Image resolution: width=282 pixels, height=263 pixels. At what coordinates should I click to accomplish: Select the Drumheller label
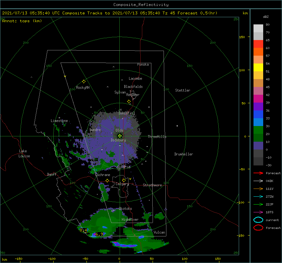[184, 154]
